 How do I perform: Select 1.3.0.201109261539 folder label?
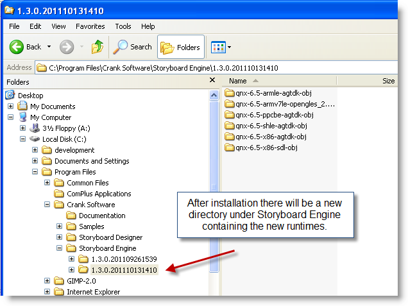tap(124, 259)
